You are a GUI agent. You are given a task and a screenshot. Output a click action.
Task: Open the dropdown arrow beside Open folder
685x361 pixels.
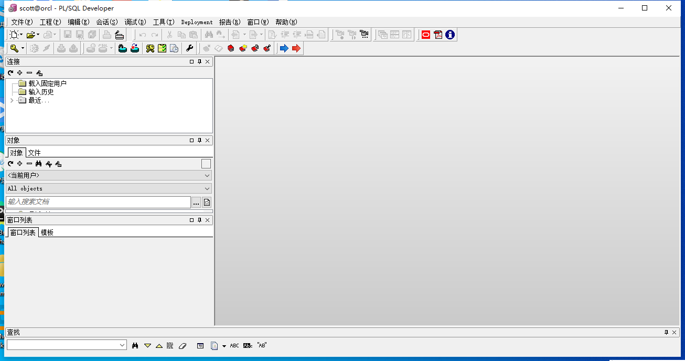coord(38,35)
